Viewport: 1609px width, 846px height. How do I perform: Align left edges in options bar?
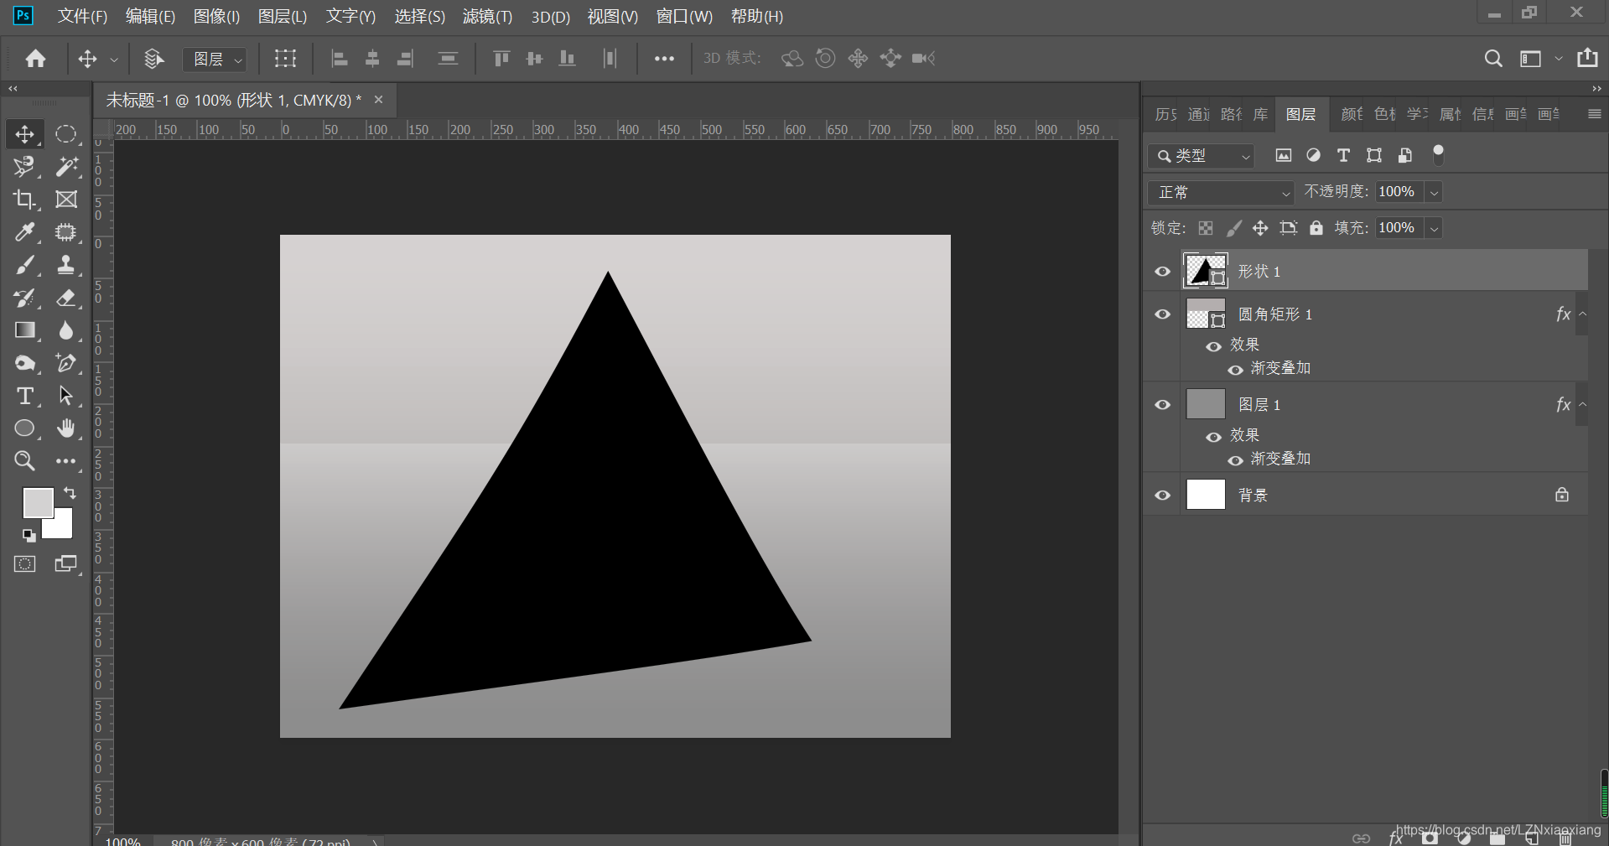[x=339, y=59]
